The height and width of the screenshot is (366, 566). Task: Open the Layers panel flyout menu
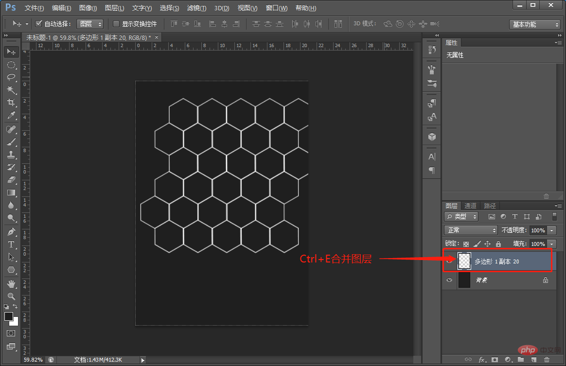coord(558,206)
